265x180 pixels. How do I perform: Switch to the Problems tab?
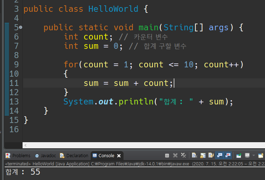18,156
